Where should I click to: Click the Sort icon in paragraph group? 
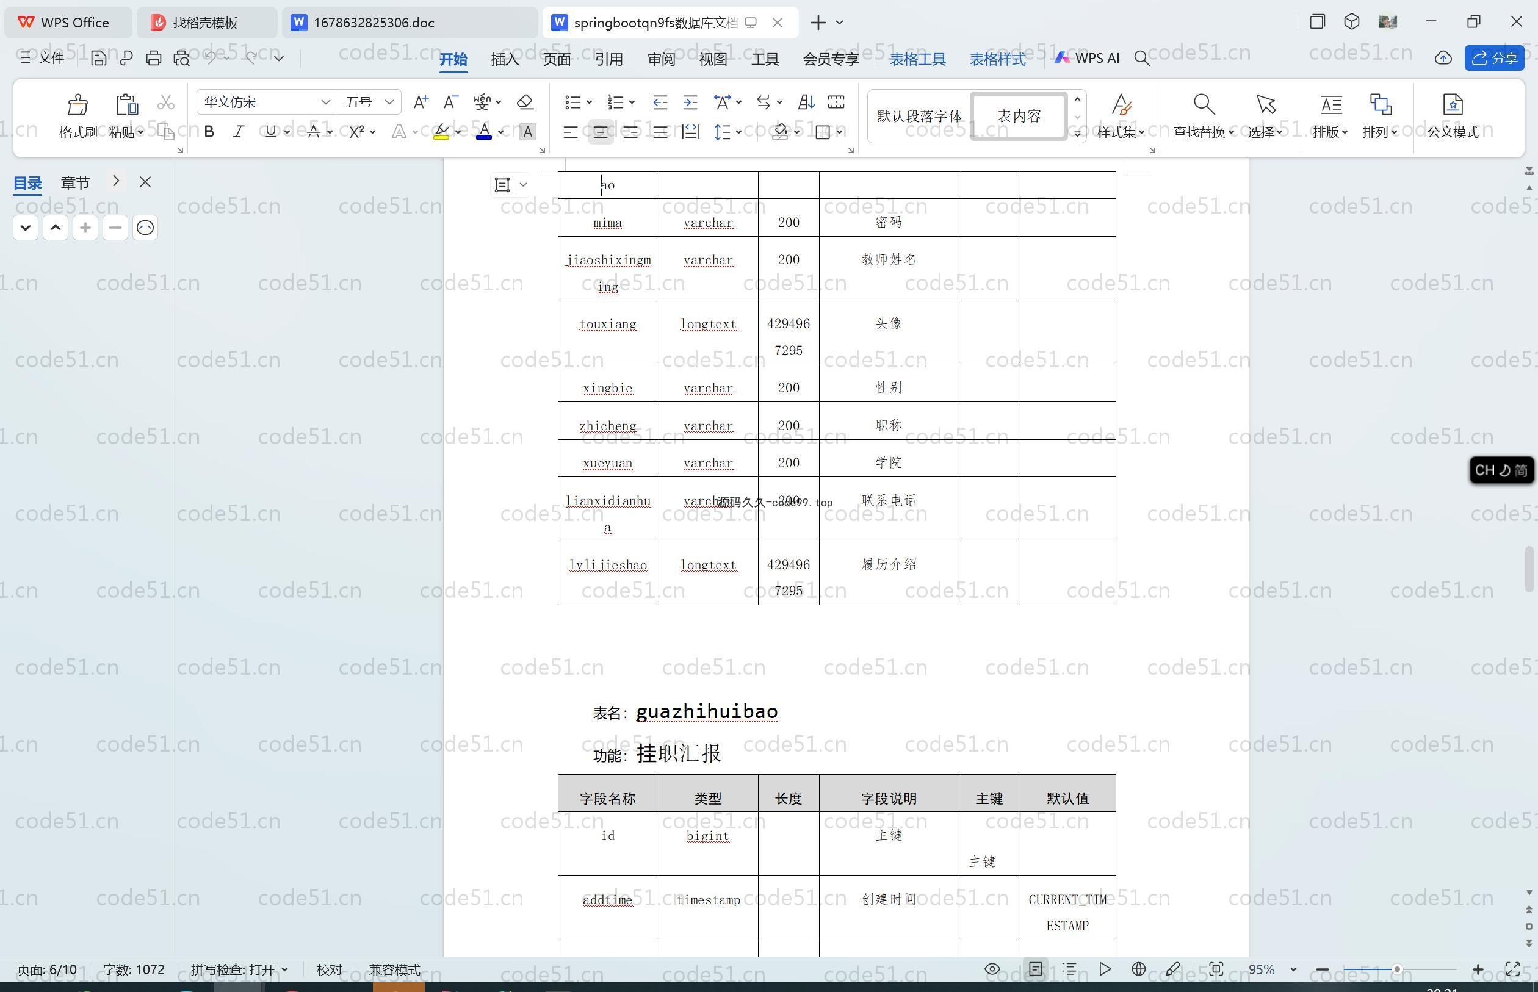click(x=806, y=102)
